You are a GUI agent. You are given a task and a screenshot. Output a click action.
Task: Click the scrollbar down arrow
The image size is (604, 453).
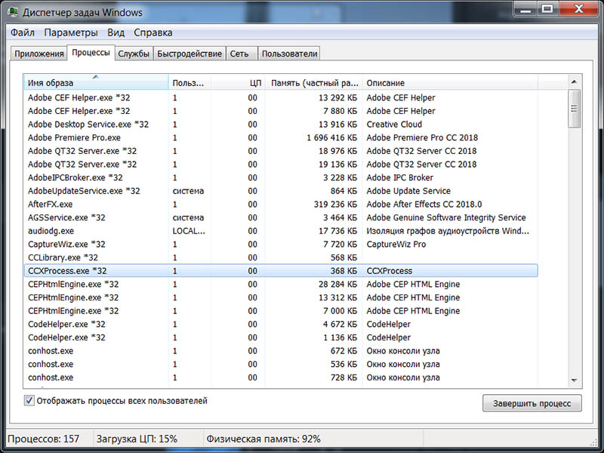(x=574, y=381)
